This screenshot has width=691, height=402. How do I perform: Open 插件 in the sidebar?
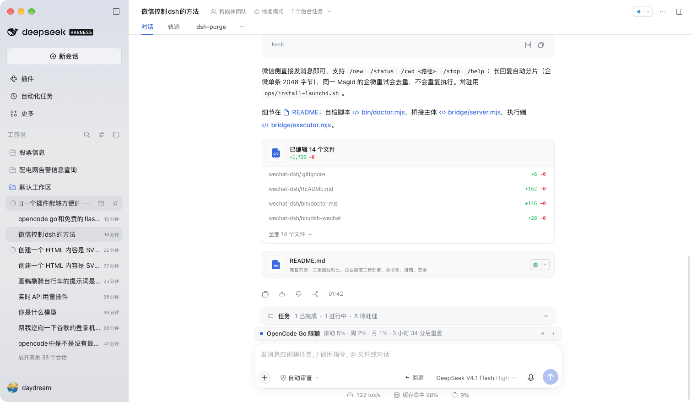pyautogui.click(x=64, y=79)
